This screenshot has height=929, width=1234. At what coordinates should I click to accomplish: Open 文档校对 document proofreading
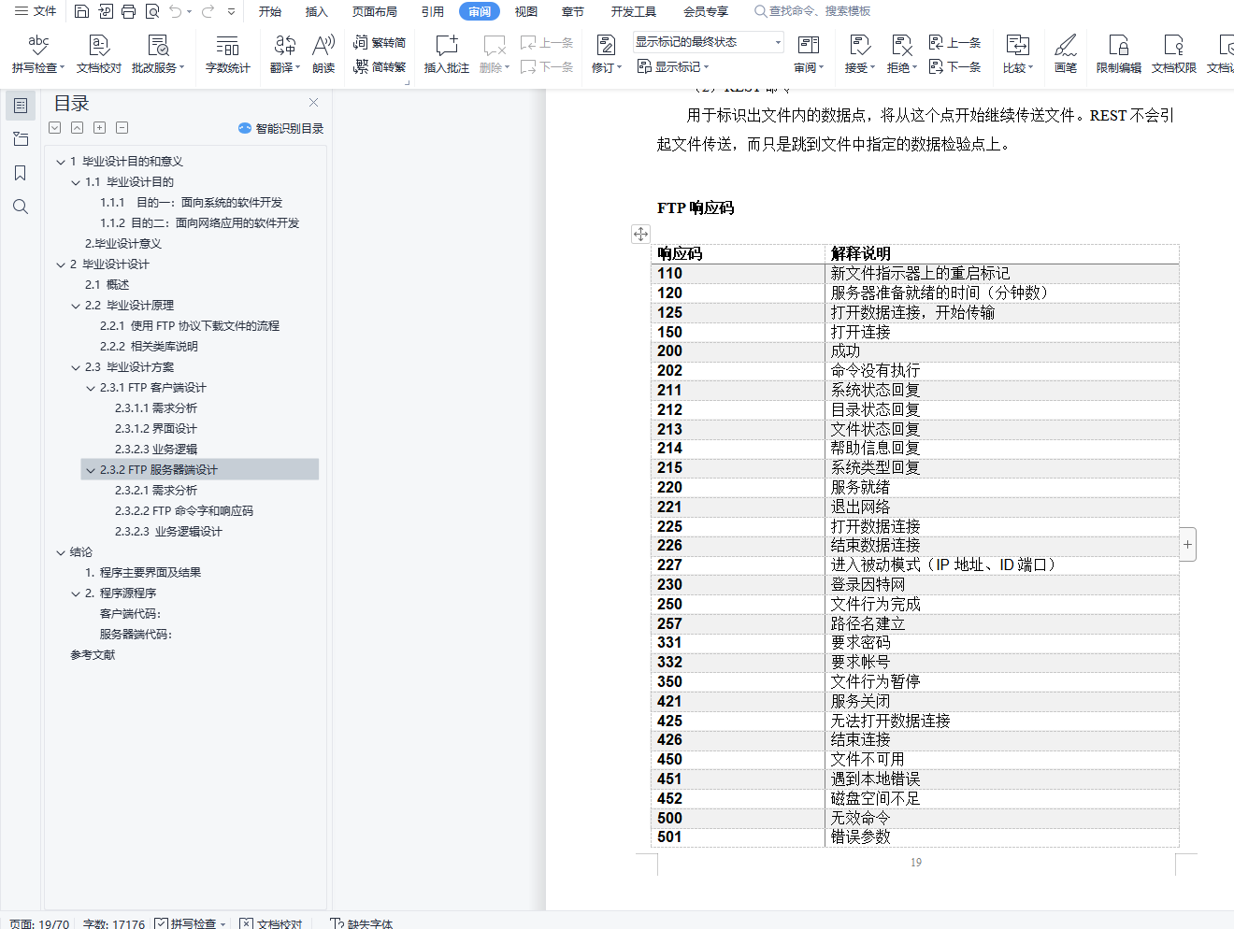tap(99, 54)
